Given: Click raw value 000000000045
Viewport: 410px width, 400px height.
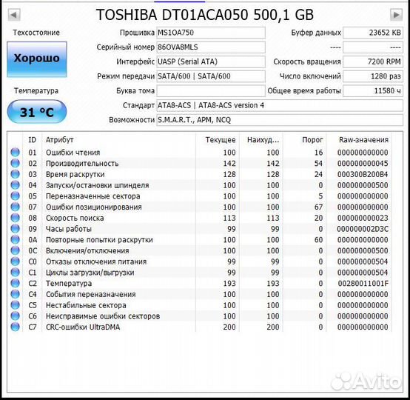Looking at the screenshot, I should [363, 164].
